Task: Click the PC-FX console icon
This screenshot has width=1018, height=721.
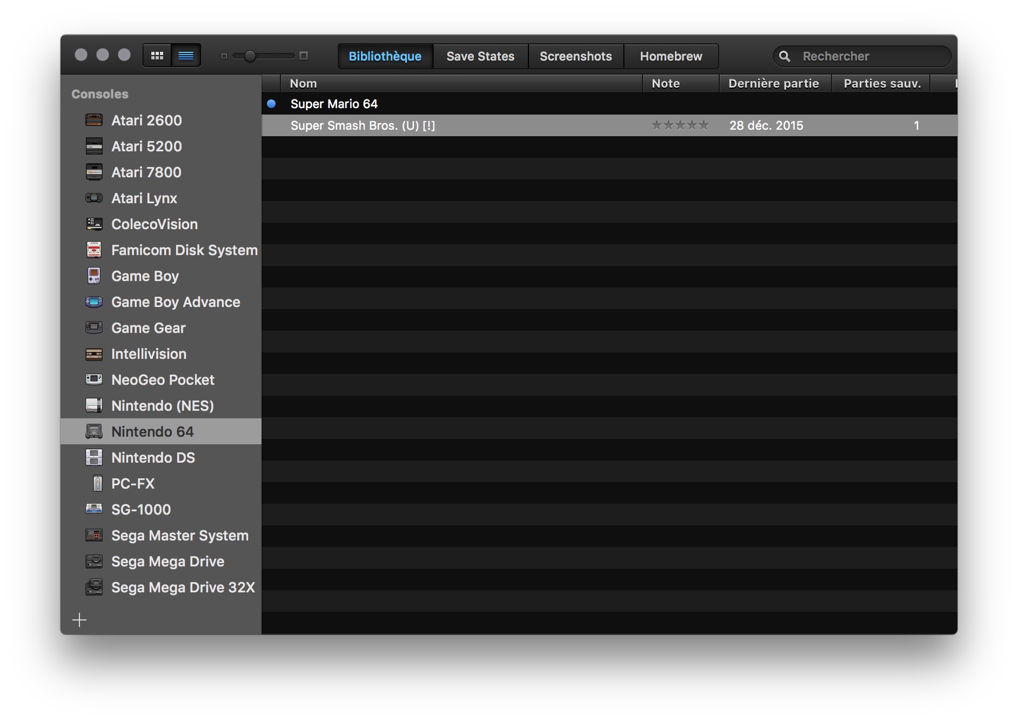Action: click(97, 483)
